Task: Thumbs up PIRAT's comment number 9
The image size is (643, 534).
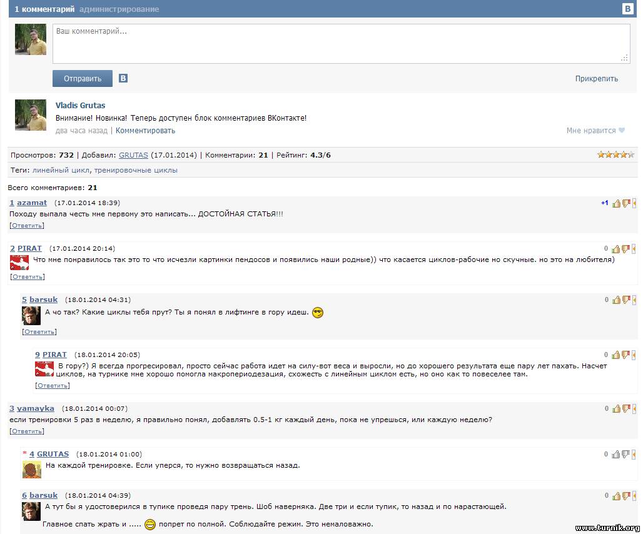Action: 616,355
